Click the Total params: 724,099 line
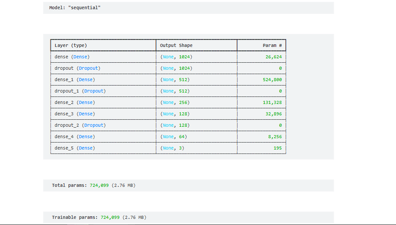This screenshot has height=225, width=396. [94, 186]
